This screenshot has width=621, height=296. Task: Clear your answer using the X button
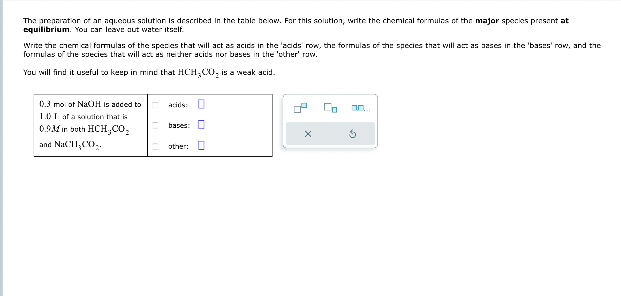pos(308,133)
